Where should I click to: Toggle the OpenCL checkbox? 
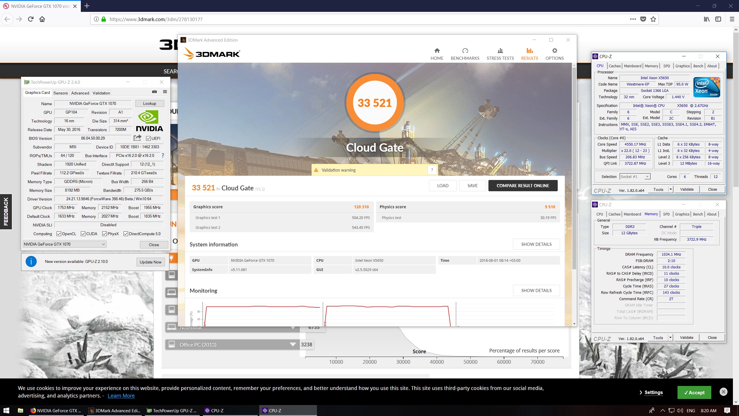coord(59,234)
